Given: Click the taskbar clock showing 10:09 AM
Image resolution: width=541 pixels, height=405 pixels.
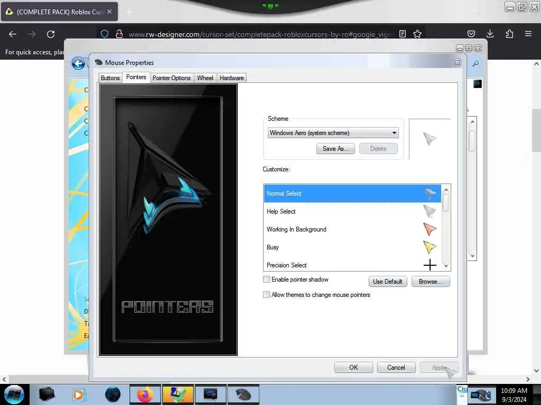Looking at the screenshot, I should [x=514, y=391].
